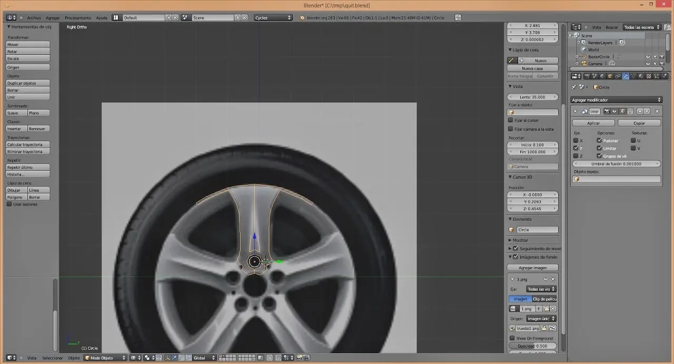Toggle fullscreen icon in Info header
The width and height of the screenshot is (674, 364).
[x=458, y=17]
